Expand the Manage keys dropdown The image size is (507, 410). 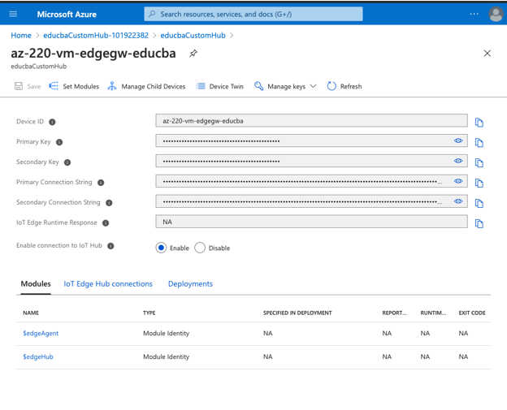point(285,86)
